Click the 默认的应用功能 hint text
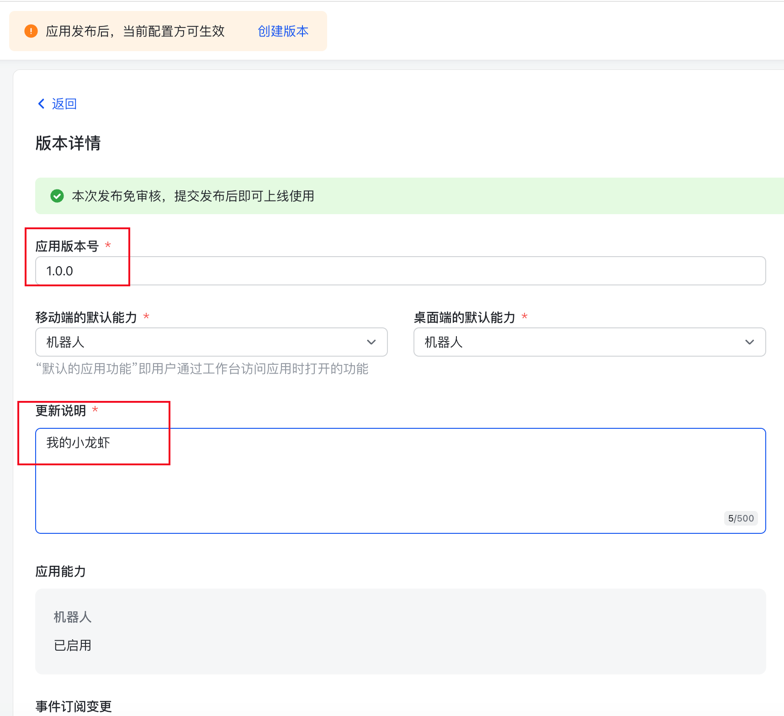 click(202, 369)
